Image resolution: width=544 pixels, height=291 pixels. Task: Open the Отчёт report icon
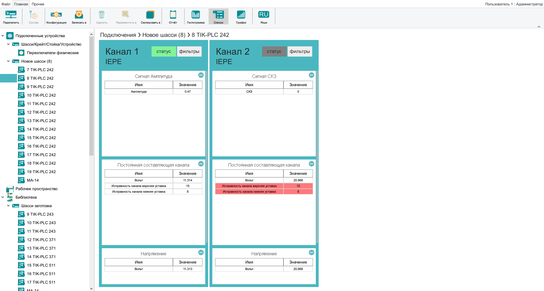click(x=173, y=17)
